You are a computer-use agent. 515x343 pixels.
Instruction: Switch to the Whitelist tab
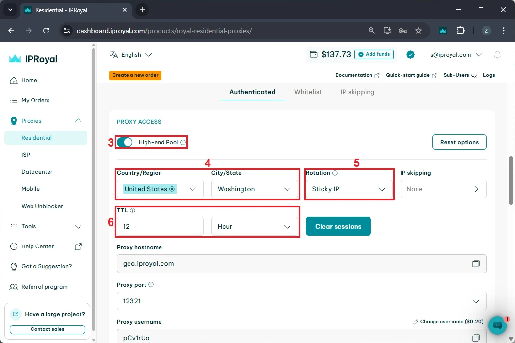click(308, 92)
